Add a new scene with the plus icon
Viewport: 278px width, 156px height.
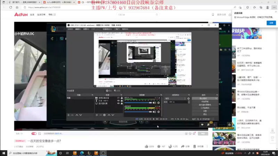pos(68,115)
